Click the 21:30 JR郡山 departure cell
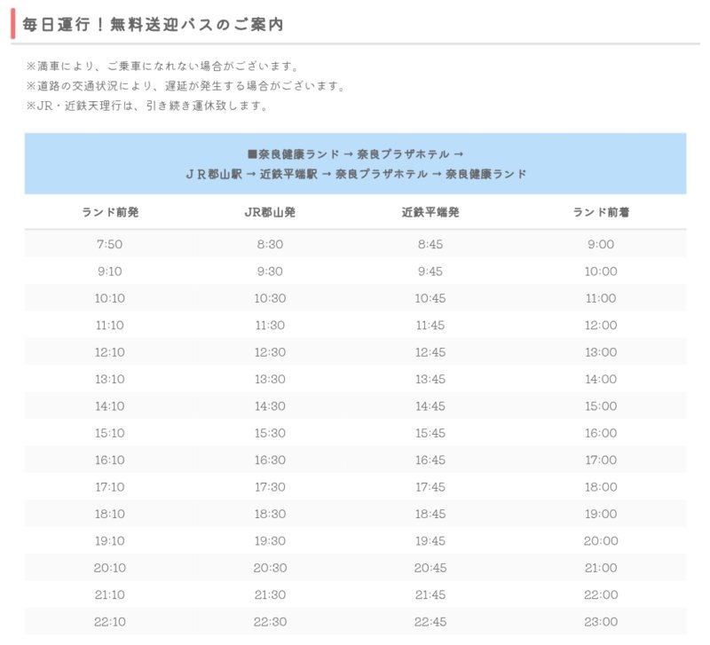The image size is (710, 645). pyautogui.click(x=270, y=595)
